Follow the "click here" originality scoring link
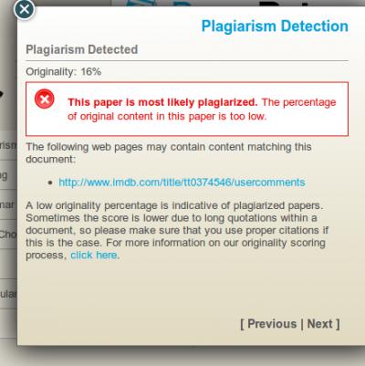The width and height of the screenshot is (365, 366). coord(94,255)
